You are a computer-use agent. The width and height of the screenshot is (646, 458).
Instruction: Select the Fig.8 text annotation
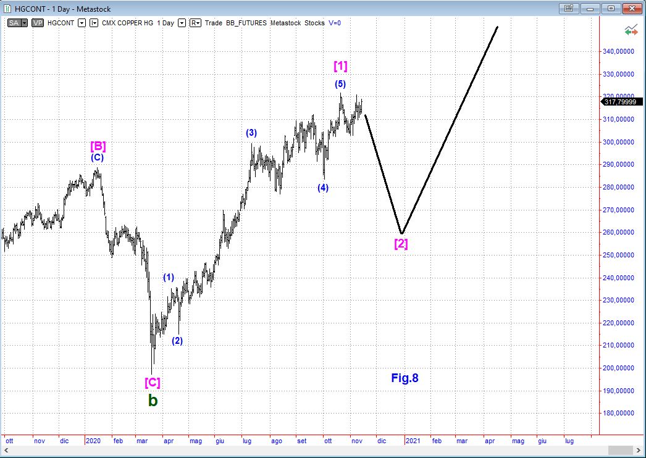(x=405, y=378)
